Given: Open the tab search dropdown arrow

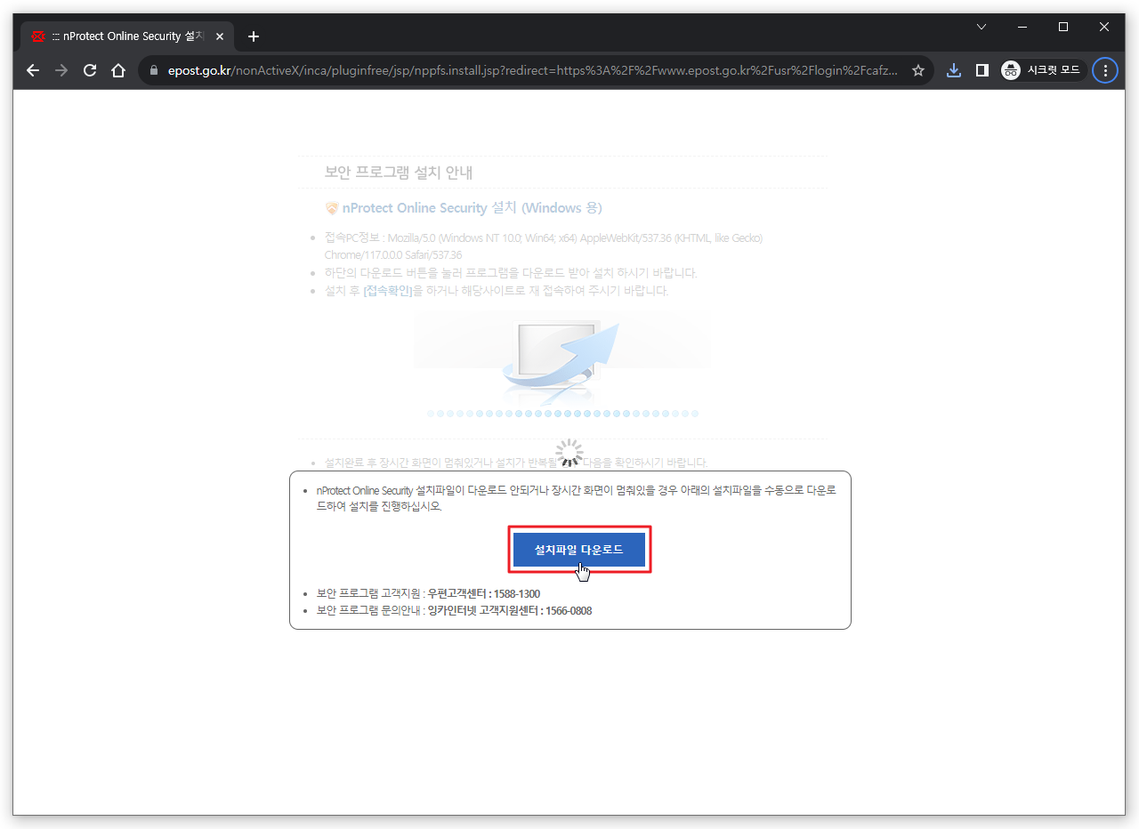Looking at the screenshot, I should click(x=981, y=27).
